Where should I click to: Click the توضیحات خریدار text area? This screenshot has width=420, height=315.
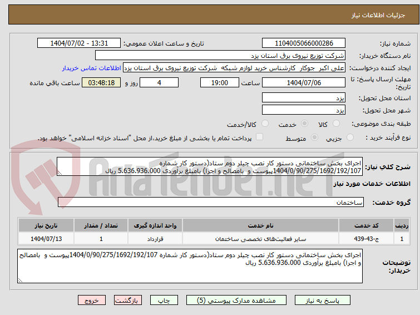(190, 266)
